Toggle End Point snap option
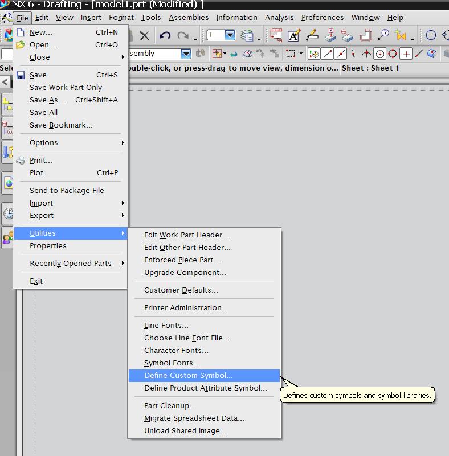Viewport: 449px width, 456px height. tap(328, 54)
